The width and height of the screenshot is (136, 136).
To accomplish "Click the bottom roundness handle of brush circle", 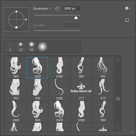I will 16,27.
